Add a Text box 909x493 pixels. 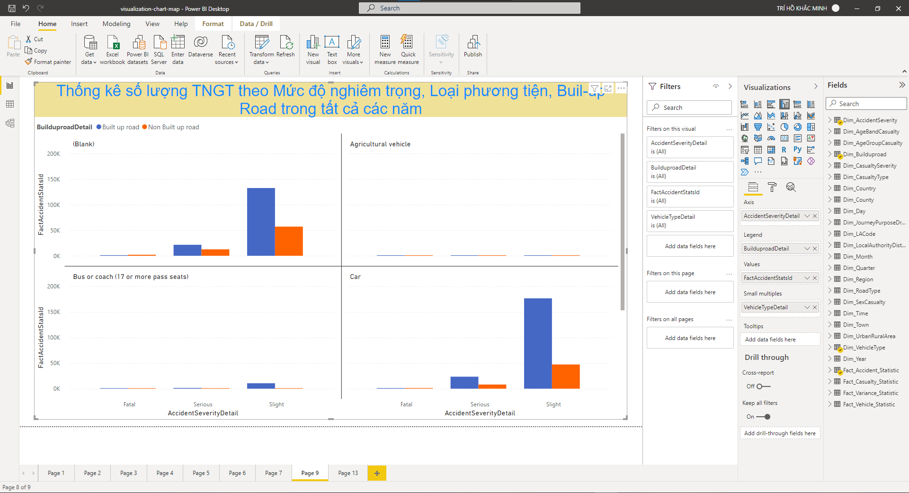tap(332, 50)
